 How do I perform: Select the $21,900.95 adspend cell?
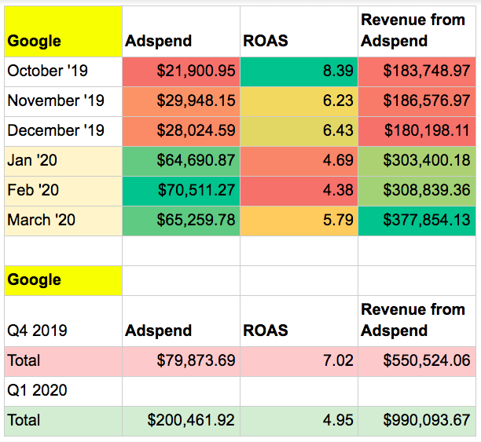[181, 71]
